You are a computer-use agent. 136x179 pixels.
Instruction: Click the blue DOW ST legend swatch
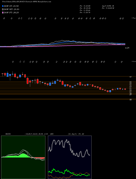tap(3, 6)
